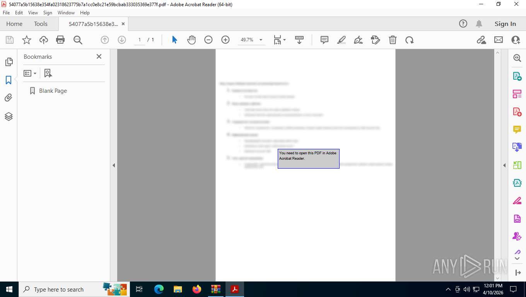Viewport: 526px width, 297px height.
Task: Delete page with trash icon
Action: pyautogui.click(x=393, y=40)
